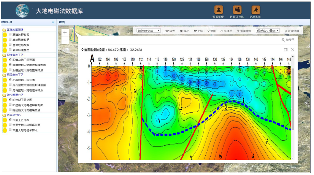Enable 名称标注图层 checkbox
The height and width of the screenshot is (175, 314).
(10, 50)
